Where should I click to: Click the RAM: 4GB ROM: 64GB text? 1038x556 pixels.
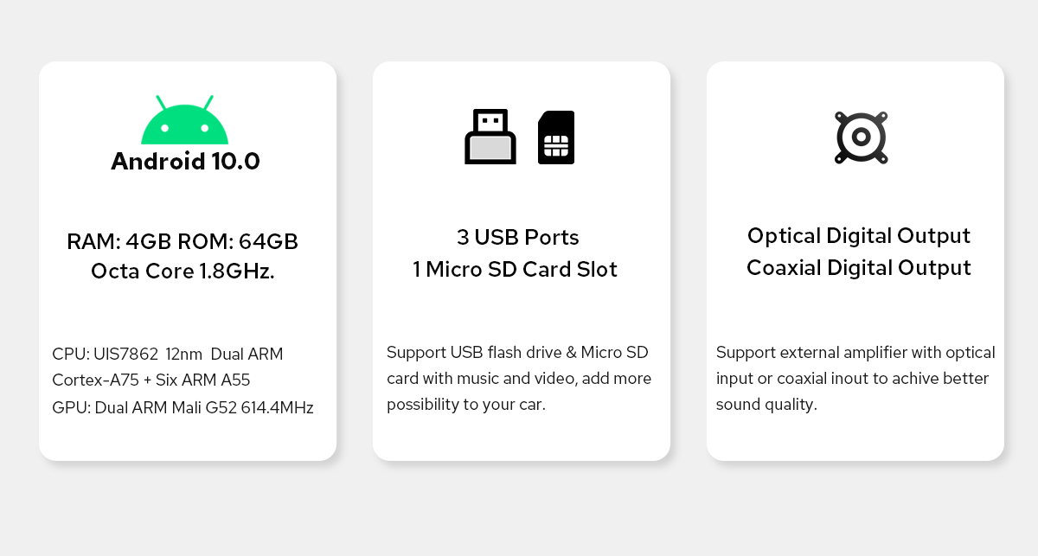click(x=183, y=242)
